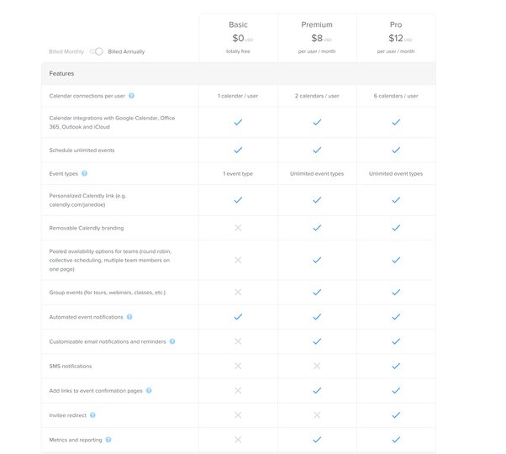Select the Premium plan column header
This screenshot has width=506, height=454.
[317, 38]
